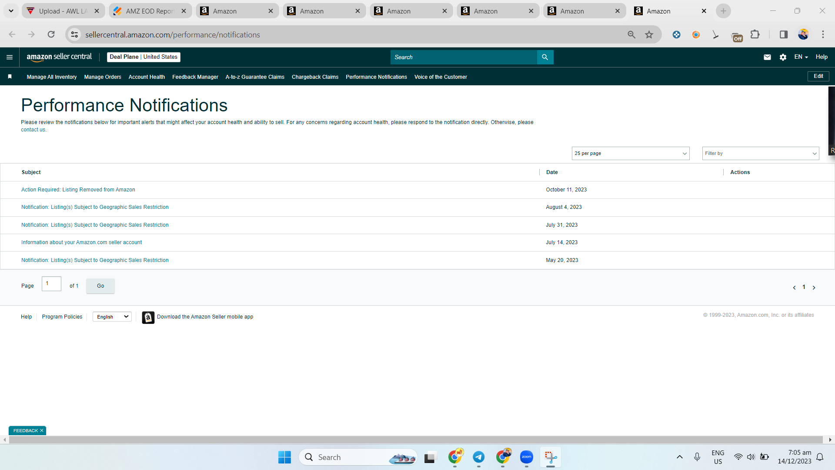
Task: Click the browser address bar URL
Action: point(172,35)
